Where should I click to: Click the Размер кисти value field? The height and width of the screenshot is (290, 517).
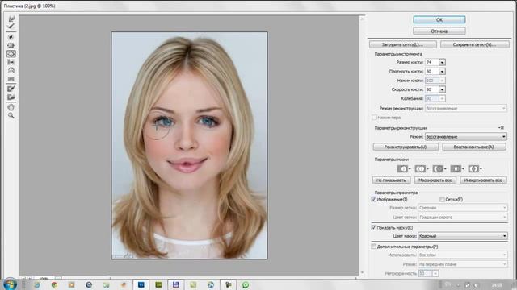[432, 62]
